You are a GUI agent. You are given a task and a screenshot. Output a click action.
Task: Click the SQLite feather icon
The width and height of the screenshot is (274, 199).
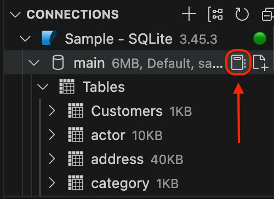point(49,38)
